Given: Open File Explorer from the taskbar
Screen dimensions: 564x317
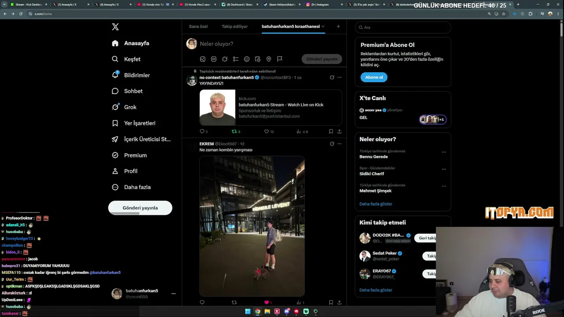Looking at the screenshot, I should pyautogui.click(x=267, y=311).
